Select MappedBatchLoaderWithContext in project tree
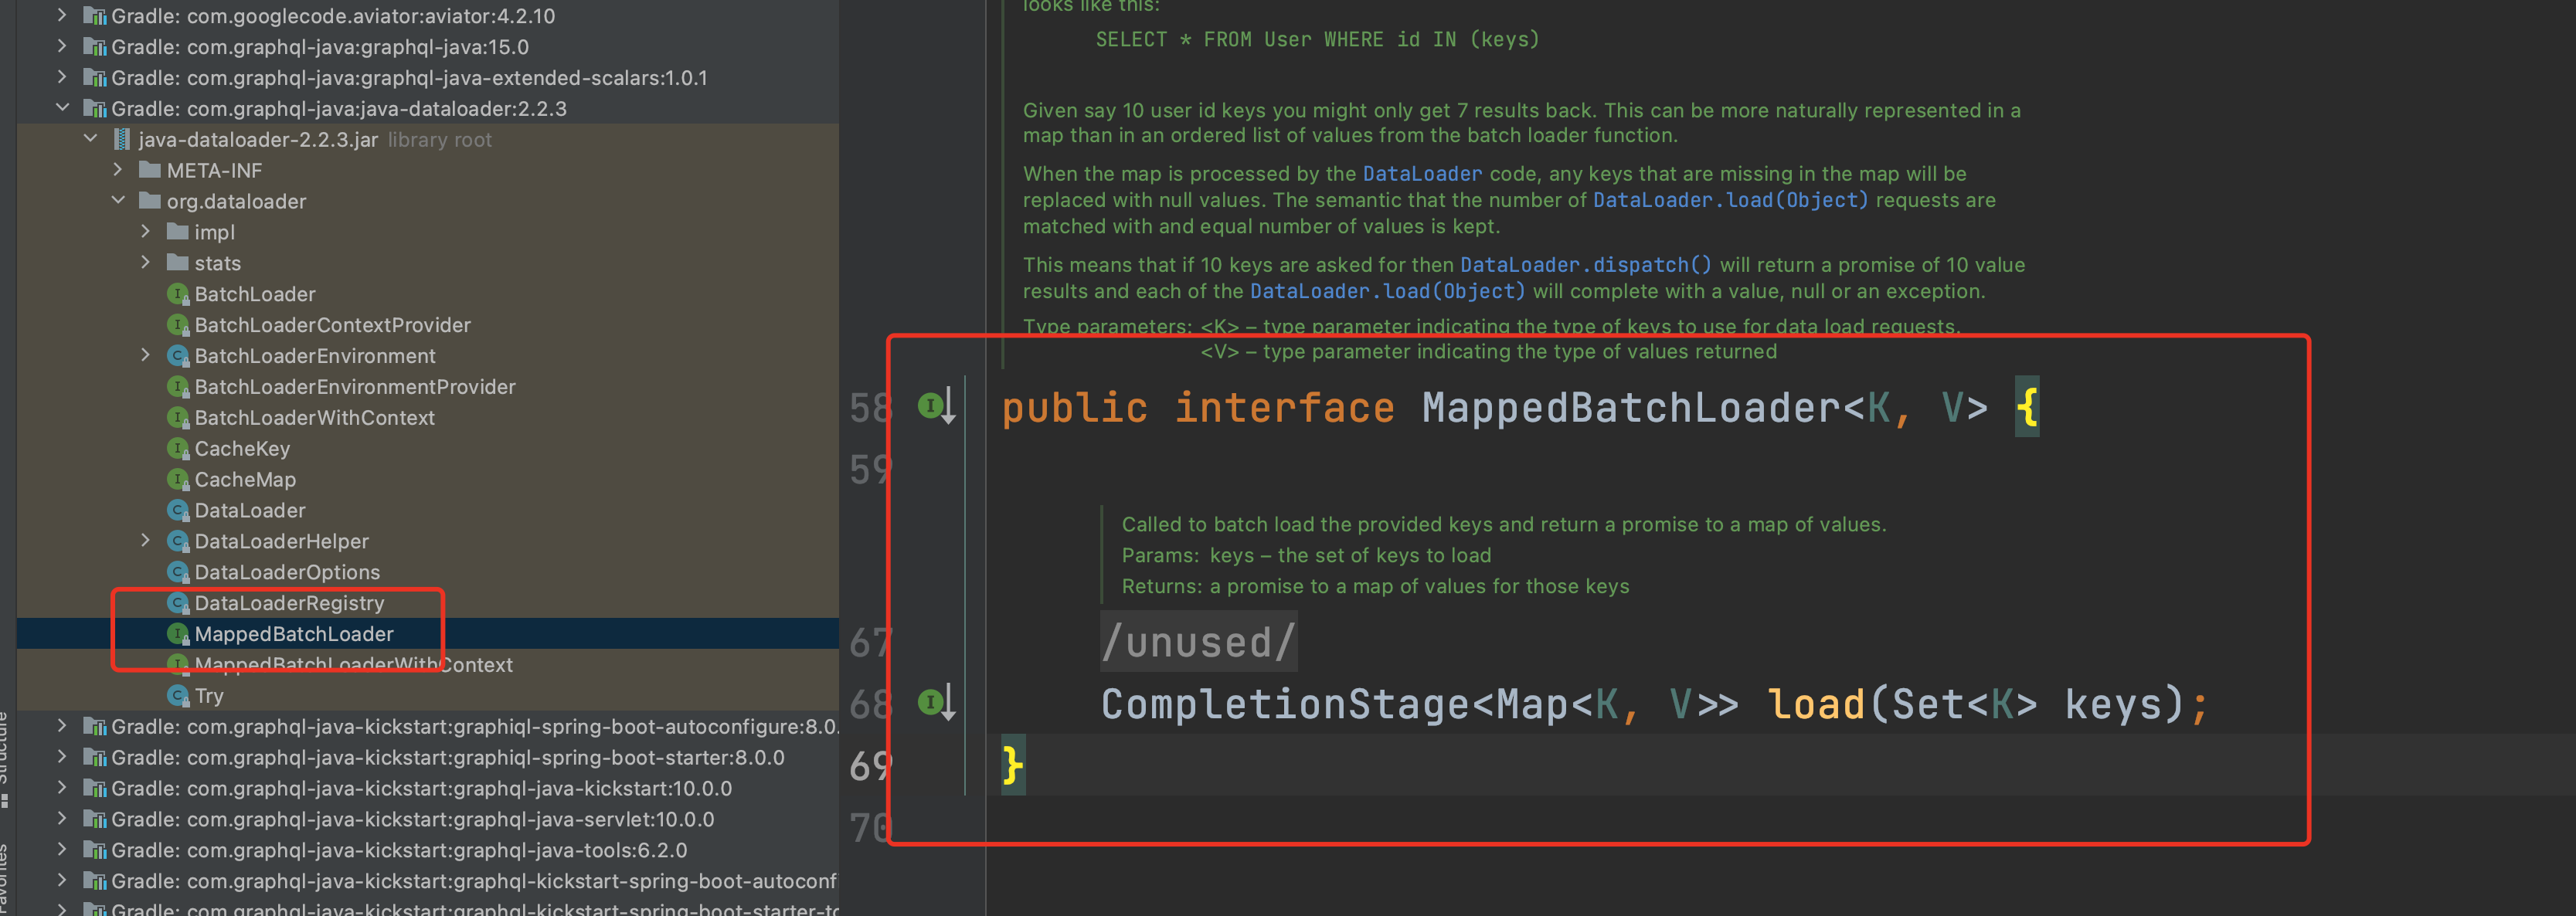Viewport: 2576px width, 916px height. coord(353,665)
